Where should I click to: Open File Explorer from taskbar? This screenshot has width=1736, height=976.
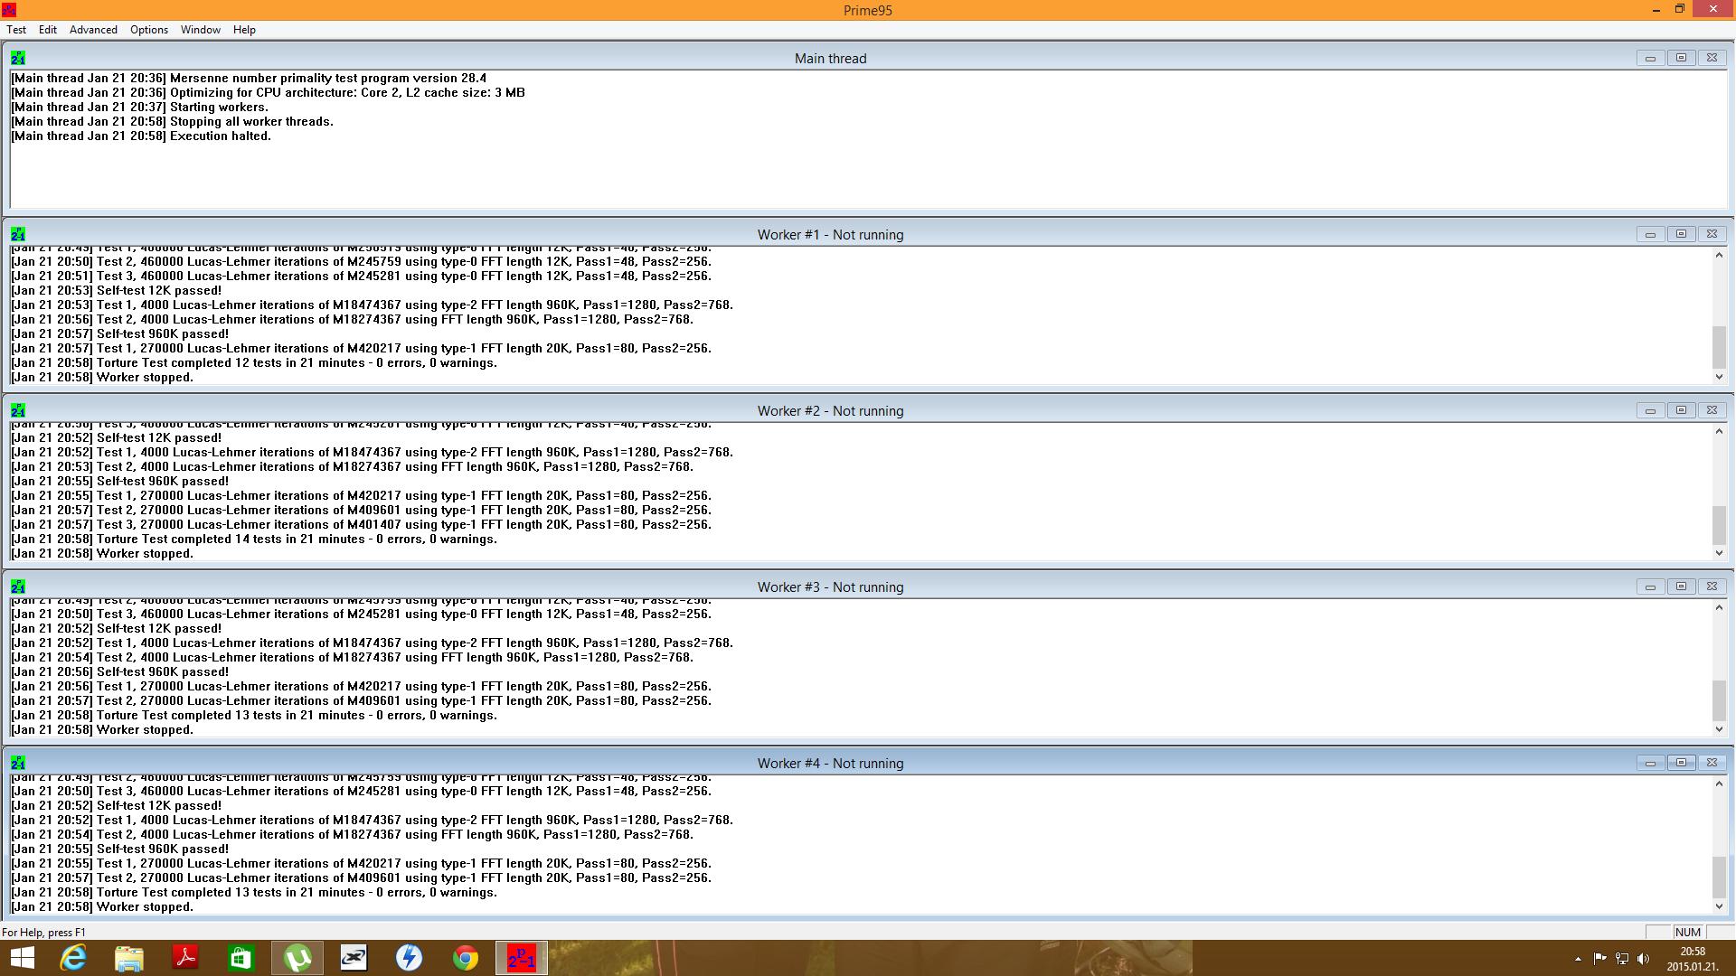point(129,958)
